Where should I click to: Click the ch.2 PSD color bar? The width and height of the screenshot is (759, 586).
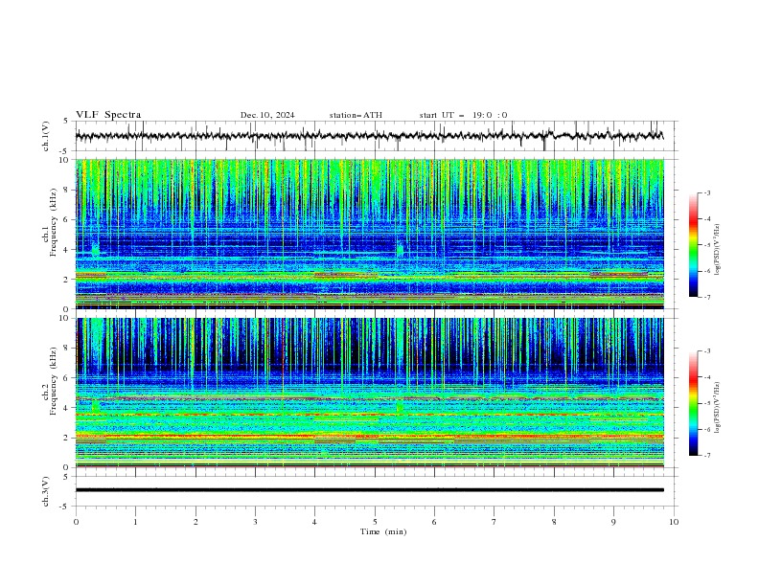tap(693, 403)
